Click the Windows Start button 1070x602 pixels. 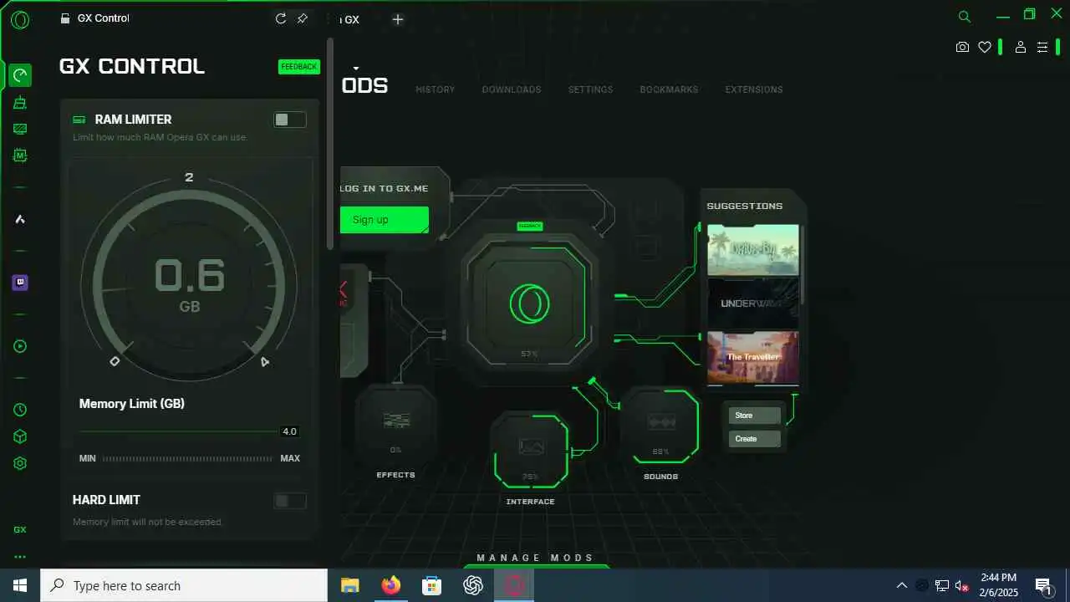20,585
